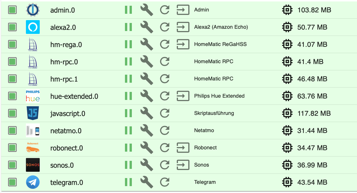357x193 pixels.
Task: Reload the netatmo.0 adapter
Action: 165,131
